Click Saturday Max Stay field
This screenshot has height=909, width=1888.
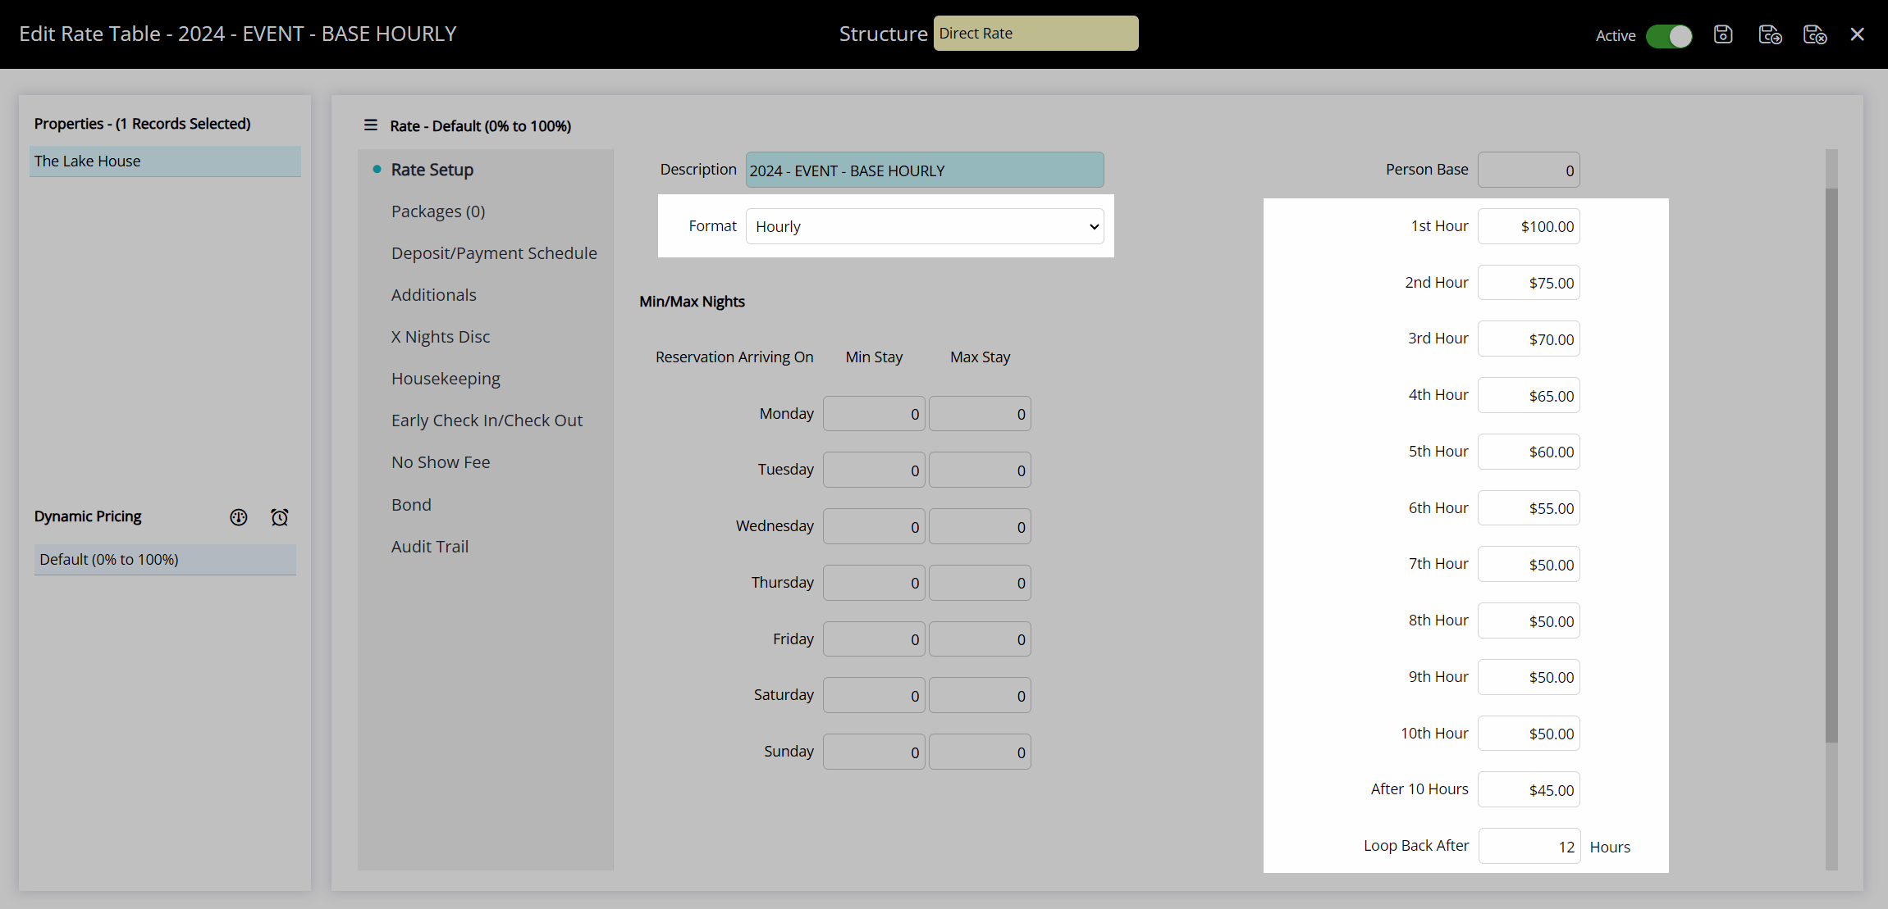tap(980, 696)
